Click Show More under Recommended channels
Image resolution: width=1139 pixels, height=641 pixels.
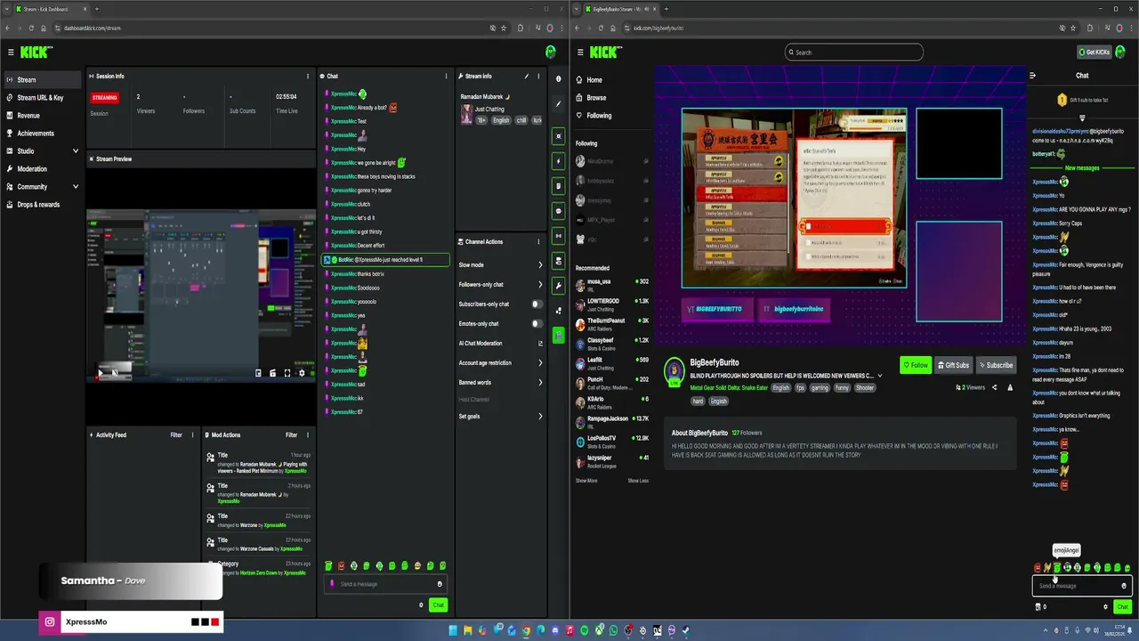(586, 481)
